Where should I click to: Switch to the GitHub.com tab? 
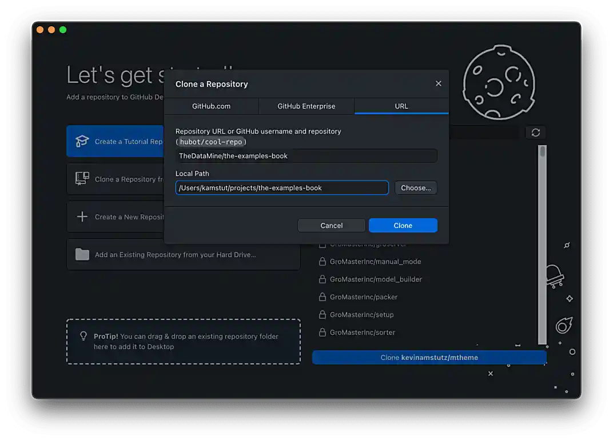pos(211,106)
